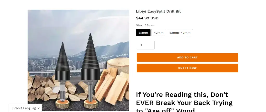Choose the 42mm size option

159,33
